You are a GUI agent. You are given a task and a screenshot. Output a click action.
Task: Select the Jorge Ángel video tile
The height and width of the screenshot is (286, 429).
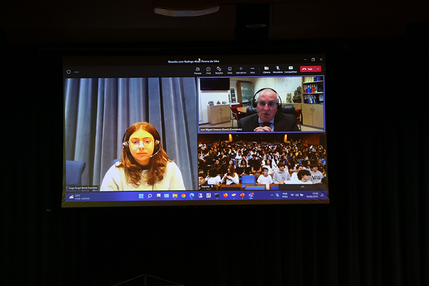pos(130,134)
